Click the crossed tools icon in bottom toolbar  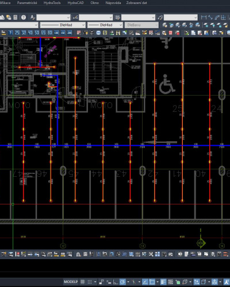pyautogui.click(x=151, y=254)
